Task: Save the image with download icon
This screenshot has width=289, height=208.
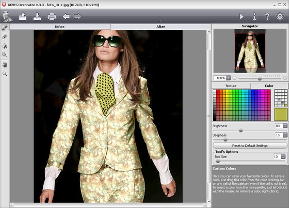Action: (37, 16)
